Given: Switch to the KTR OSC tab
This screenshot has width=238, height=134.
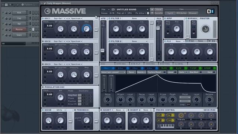Looking at the screenshot, I should click(x=122, y=64).
